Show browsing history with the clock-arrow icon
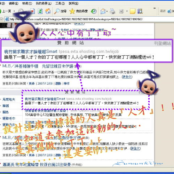This screenshot has height=174, width=174. click(x=94, y=11)
